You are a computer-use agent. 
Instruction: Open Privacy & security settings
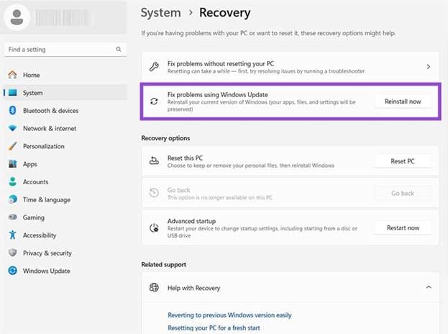pyautogui.click(x=47, y=253)
